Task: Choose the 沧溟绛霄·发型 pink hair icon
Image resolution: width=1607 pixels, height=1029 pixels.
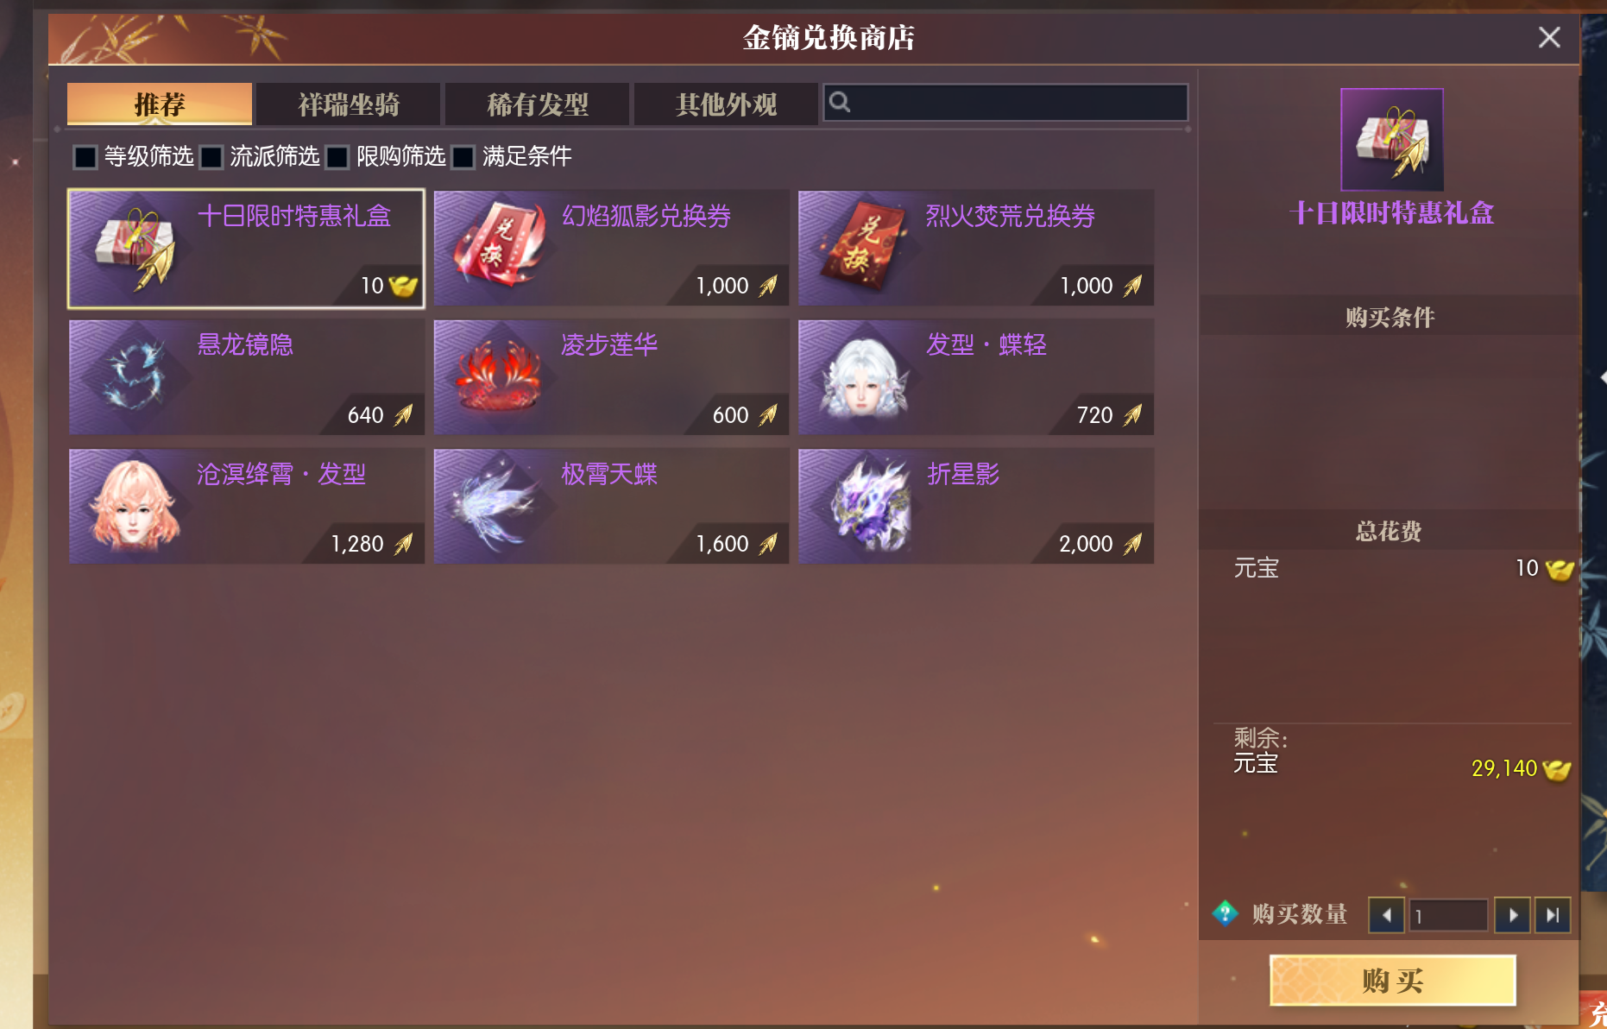Action: coord(131,507)
